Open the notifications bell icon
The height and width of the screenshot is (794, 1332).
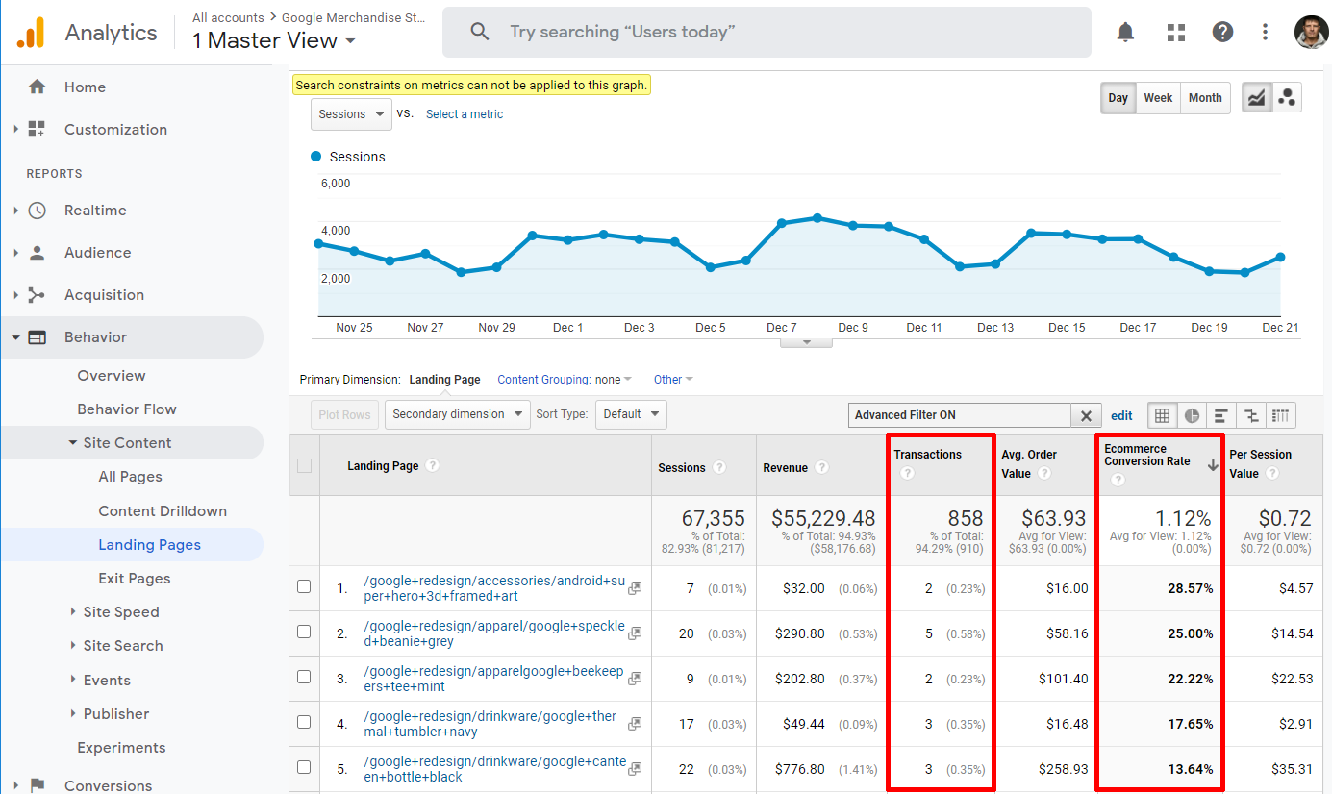(1125, 32)
